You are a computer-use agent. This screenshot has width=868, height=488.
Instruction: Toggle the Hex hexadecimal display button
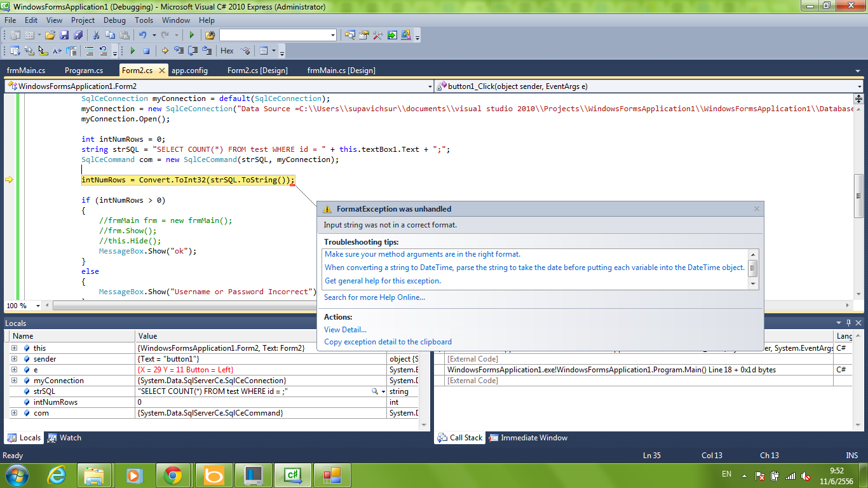point(227,51)
